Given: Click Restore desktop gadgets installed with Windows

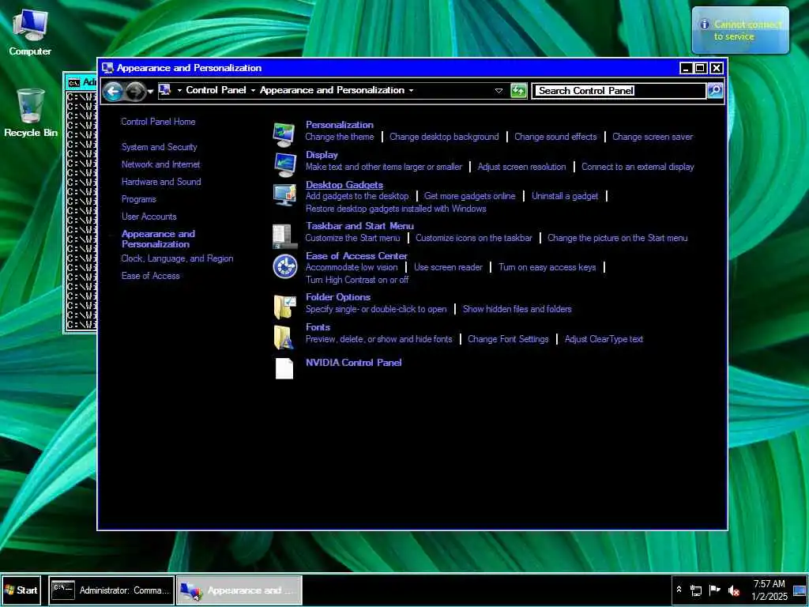Looking at the screenshot, I should pyautogui.click(x=396, y=209).
